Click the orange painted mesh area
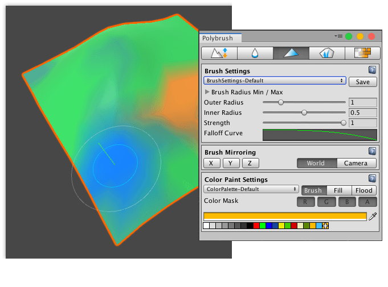This screenshot has width=388, height=287. pyautogui.click(x=182, y=99)
